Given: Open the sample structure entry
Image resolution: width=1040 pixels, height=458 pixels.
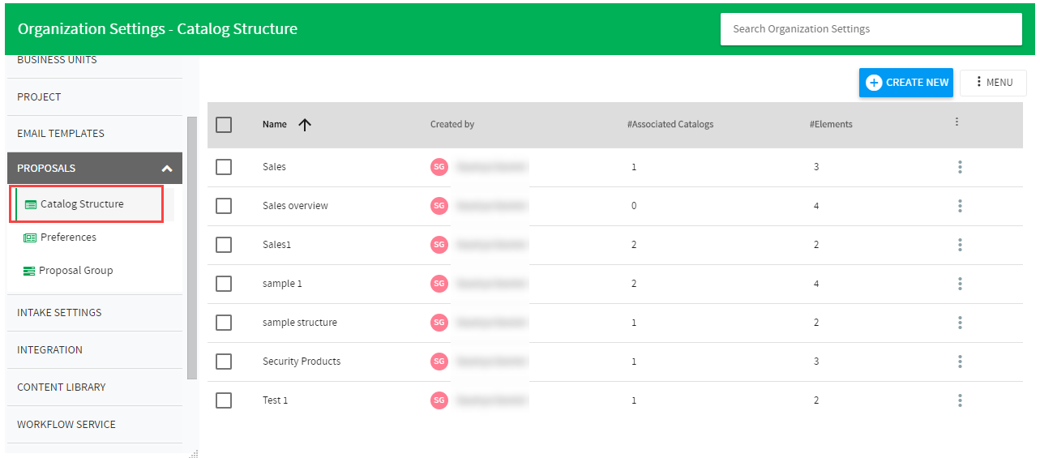Looking at the screenshot, I should [300, 323].
